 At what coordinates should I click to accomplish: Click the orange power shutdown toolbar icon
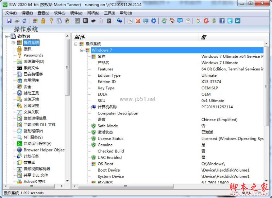click(138, 21)
